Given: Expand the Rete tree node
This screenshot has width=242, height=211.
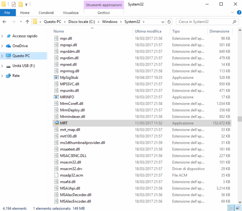Looking at the screenshot, I should coord(2,76).
